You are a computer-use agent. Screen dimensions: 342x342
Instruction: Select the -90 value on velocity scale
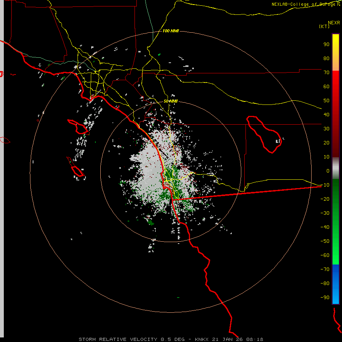325,298
